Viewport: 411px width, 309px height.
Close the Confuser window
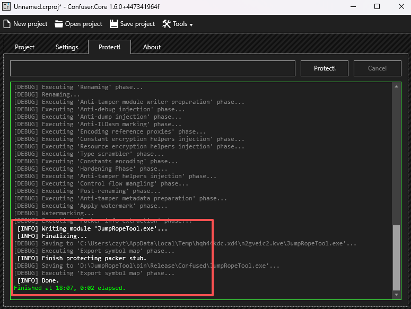(400, 7)
